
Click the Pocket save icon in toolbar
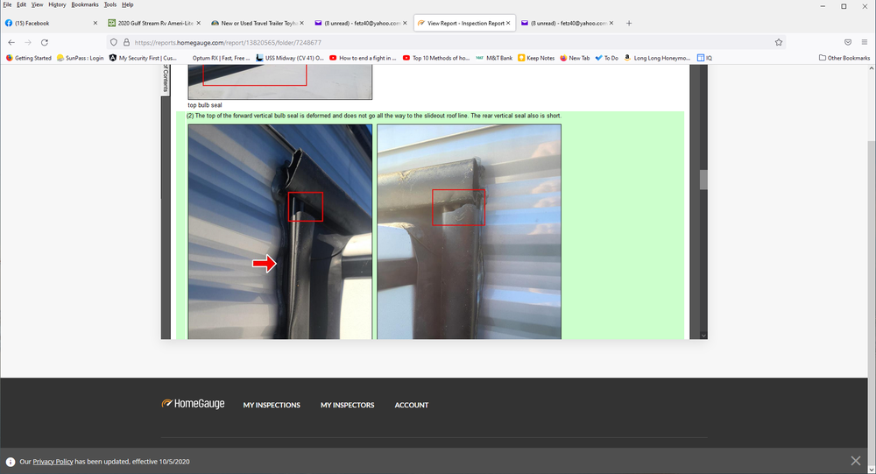(847, 42)
